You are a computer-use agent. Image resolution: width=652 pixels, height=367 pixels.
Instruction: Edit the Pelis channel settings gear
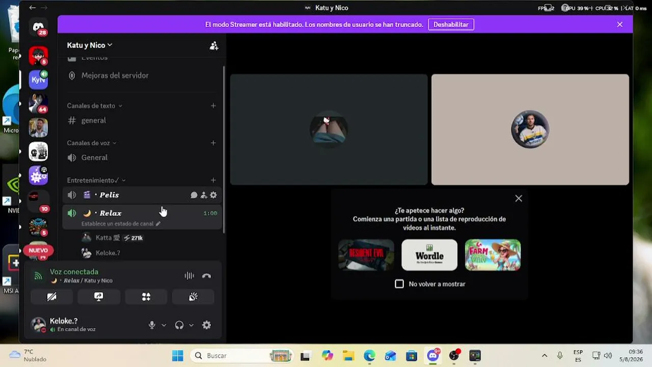point(213,195)
